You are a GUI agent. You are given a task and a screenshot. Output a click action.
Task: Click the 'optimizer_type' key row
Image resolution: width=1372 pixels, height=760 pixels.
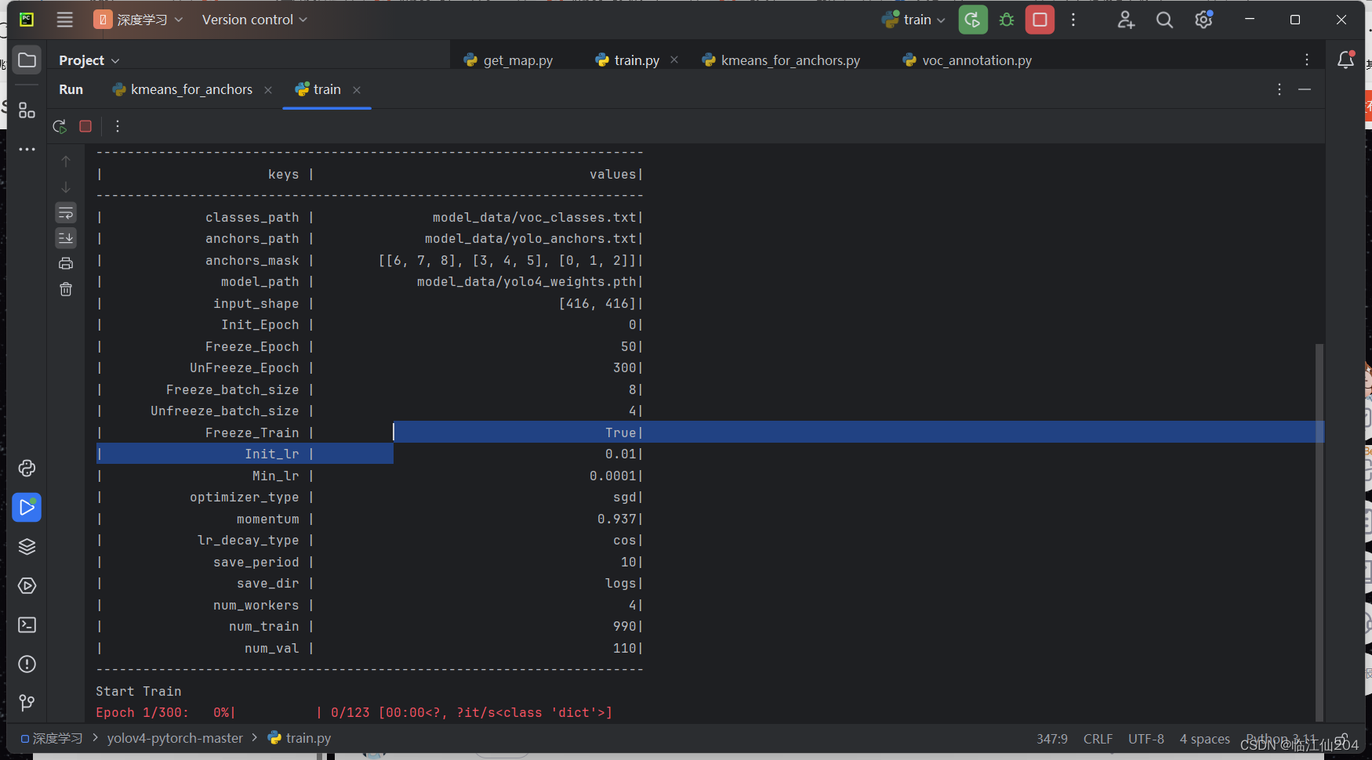coord(244,497)
